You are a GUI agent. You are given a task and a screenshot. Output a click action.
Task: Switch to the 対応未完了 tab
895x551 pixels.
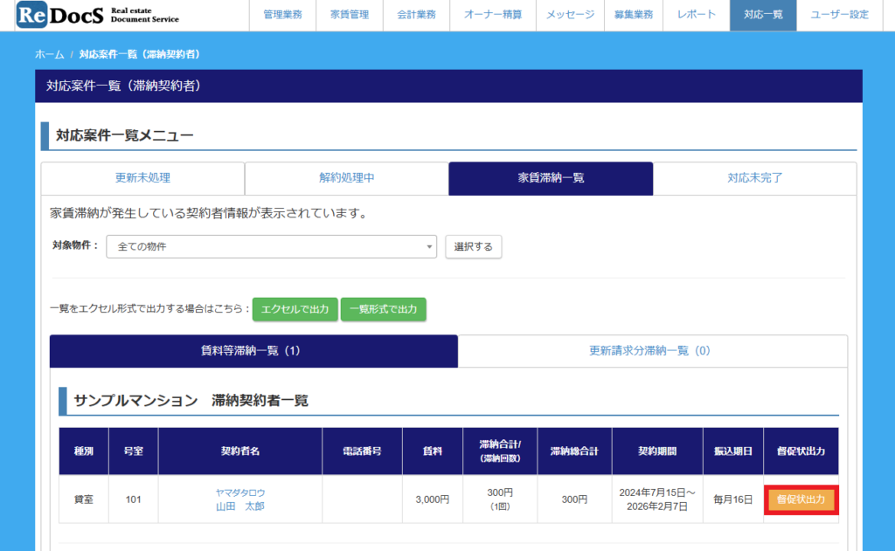pos(754,178)
